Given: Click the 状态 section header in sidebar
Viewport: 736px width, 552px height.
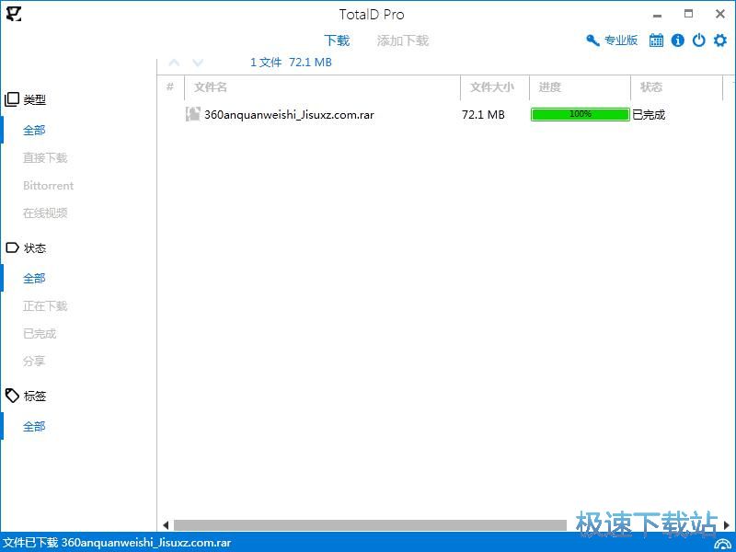Looking at the screenshot, I should [35, 247].
